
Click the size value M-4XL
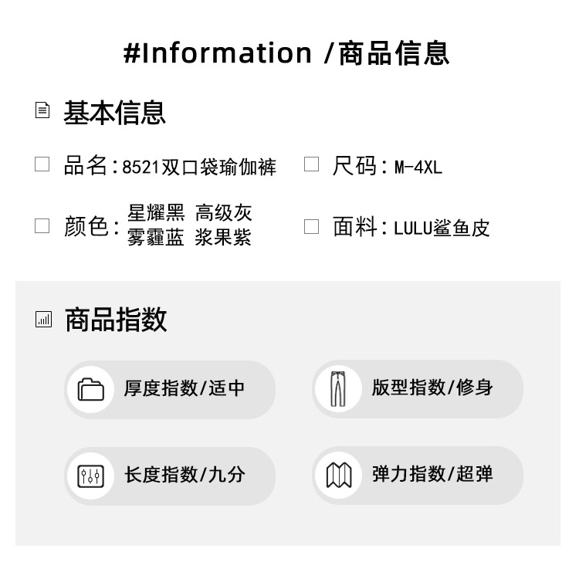point(418,167)
